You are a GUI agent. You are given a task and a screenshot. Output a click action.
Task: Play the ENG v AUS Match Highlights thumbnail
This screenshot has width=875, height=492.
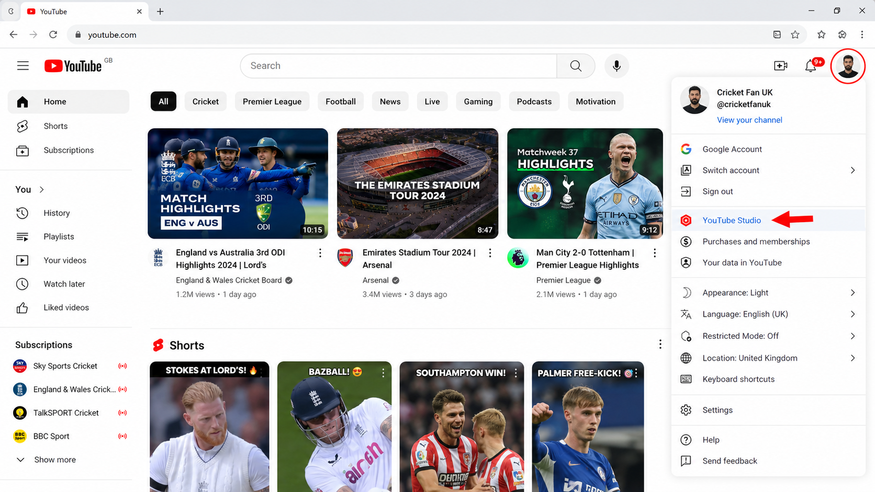[x=238, y=184]
